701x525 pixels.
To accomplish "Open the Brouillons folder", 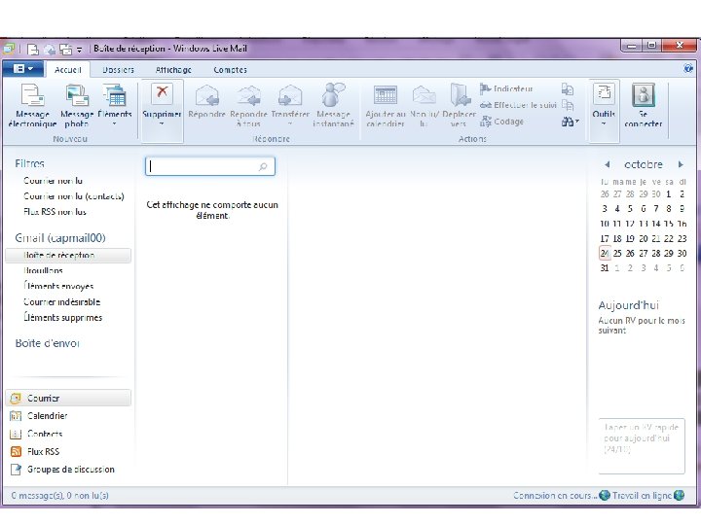I will coord(43,270).
